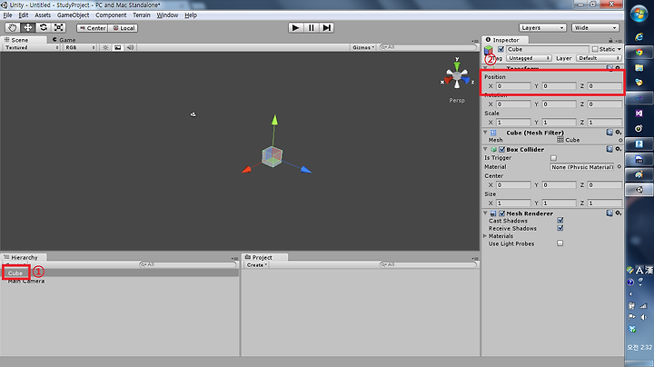Open the GameObject menu
654x367 pixels.
[x=73, y=15]
